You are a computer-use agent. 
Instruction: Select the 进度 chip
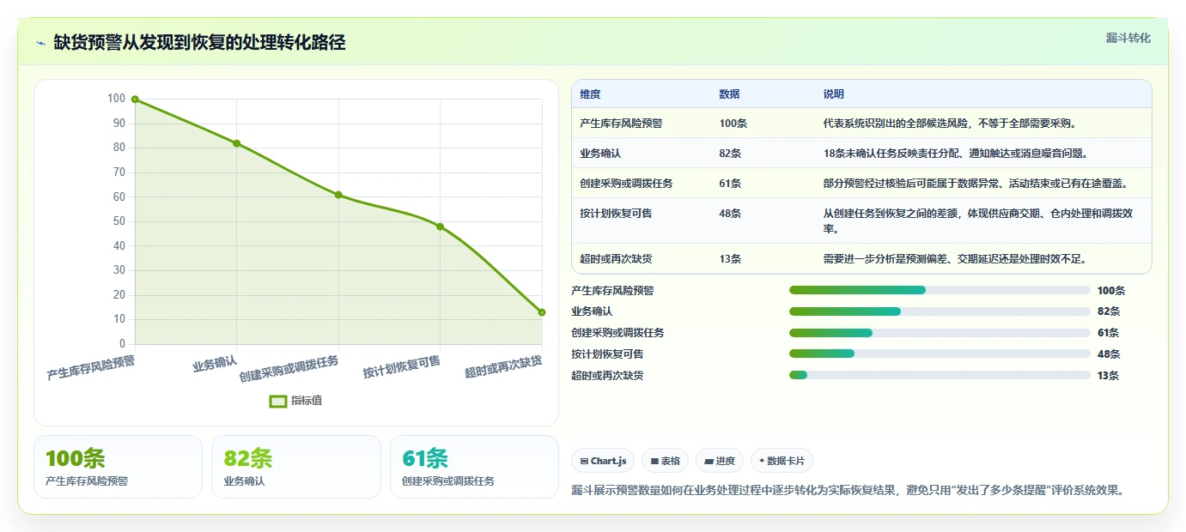[x=720, y=461]
